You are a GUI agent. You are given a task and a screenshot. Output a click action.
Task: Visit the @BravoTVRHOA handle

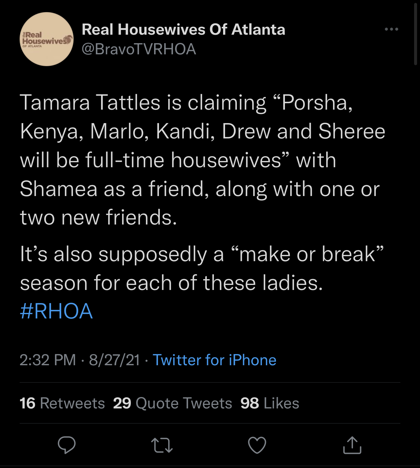[x=139, y=49]
